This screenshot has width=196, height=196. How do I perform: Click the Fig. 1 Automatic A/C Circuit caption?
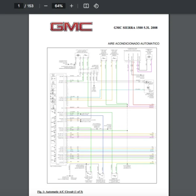pos(60,191)
